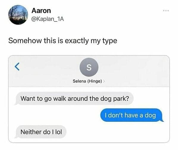Click the word Hinge in contact label
This screenshot has width=178, height=150.
click(x=94, y=81)
